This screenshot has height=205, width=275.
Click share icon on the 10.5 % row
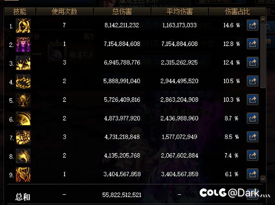(x=253, y=81)
